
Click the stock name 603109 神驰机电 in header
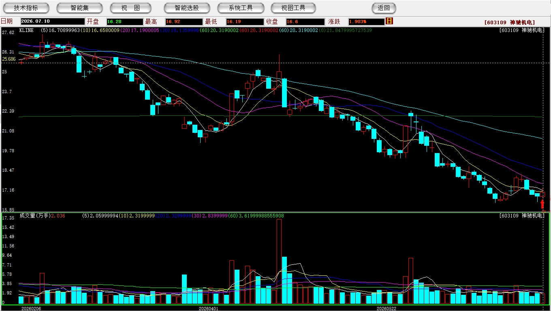pyautogui.click(x=509, y=23)
